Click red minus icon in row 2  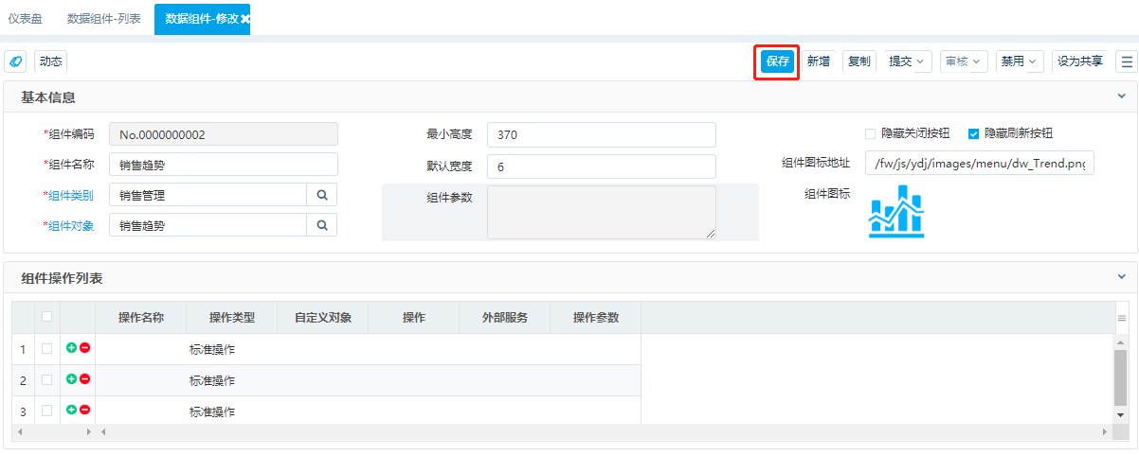(x=84, y=379)
